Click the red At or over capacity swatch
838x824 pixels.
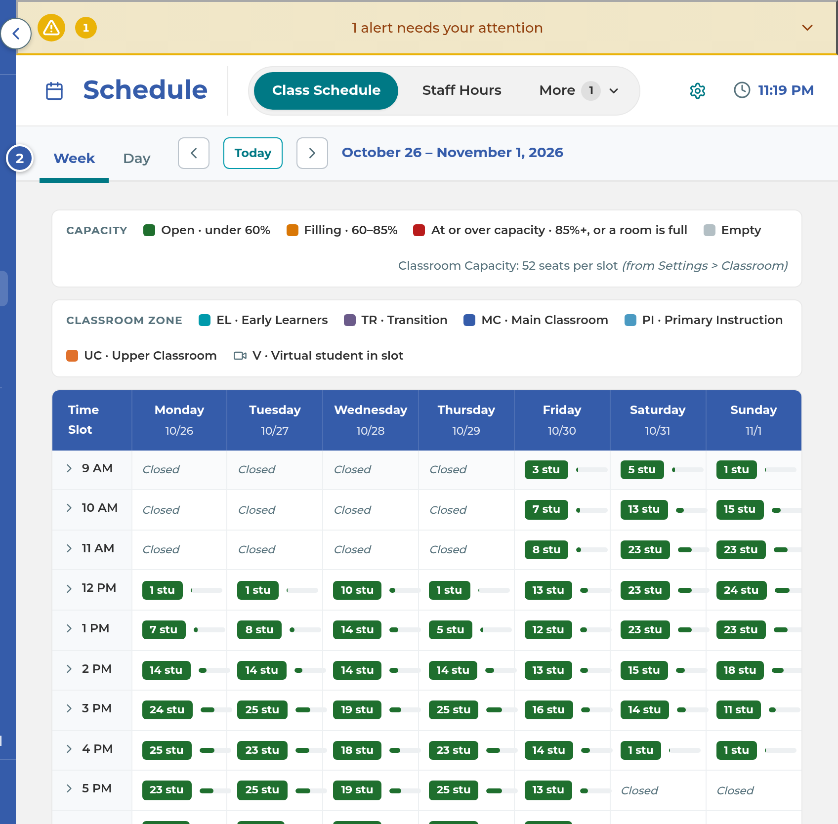419,230
